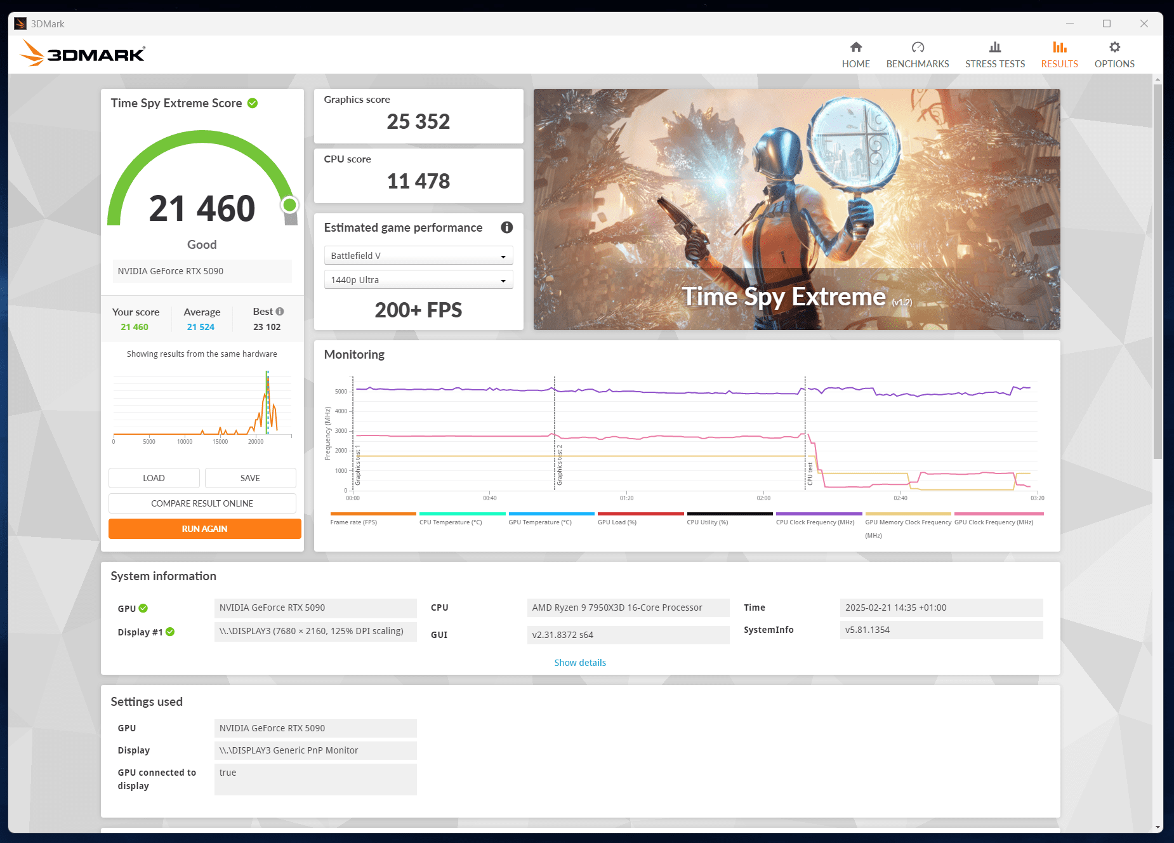The width and height of the screenshot is (1174, 843).
Task: Click the RUN AGAIN button
Action: point(204,529)
